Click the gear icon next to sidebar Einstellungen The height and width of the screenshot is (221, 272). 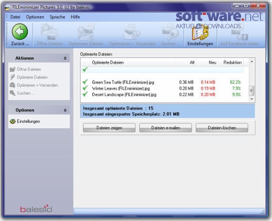(12, 122)
